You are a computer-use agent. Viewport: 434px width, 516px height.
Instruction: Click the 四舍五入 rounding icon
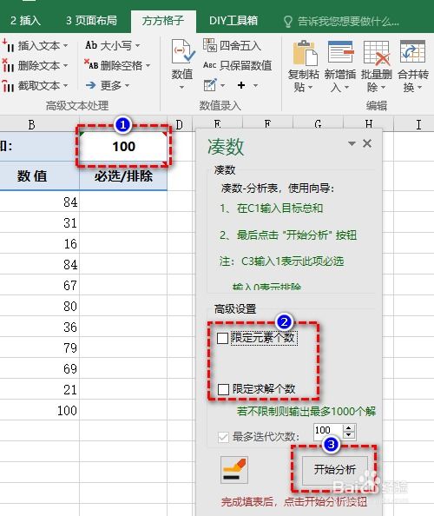coord(209,45)
